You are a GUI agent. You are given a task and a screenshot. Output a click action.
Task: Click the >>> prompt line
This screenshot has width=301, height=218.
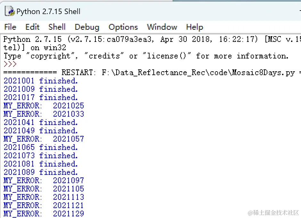(x=10, y=64)
